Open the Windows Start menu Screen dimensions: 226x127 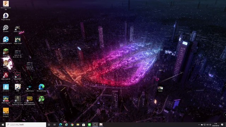(x=3, y=125)
